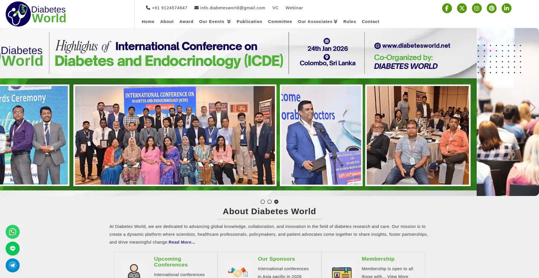Click the Telegram floating button
539x278 pixels.
[13, 265]
